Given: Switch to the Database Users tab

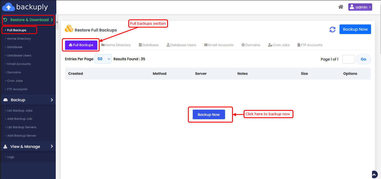Looking at the screenshot, I should [x=181, y=45].
